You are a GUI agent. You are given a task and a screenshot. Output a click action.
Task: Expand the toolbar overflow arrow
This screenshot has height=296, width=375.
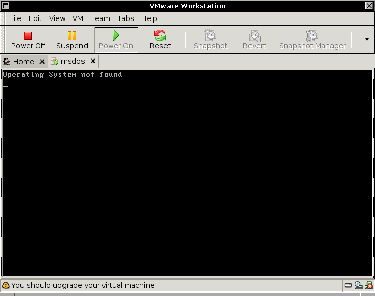click(367, 39)
